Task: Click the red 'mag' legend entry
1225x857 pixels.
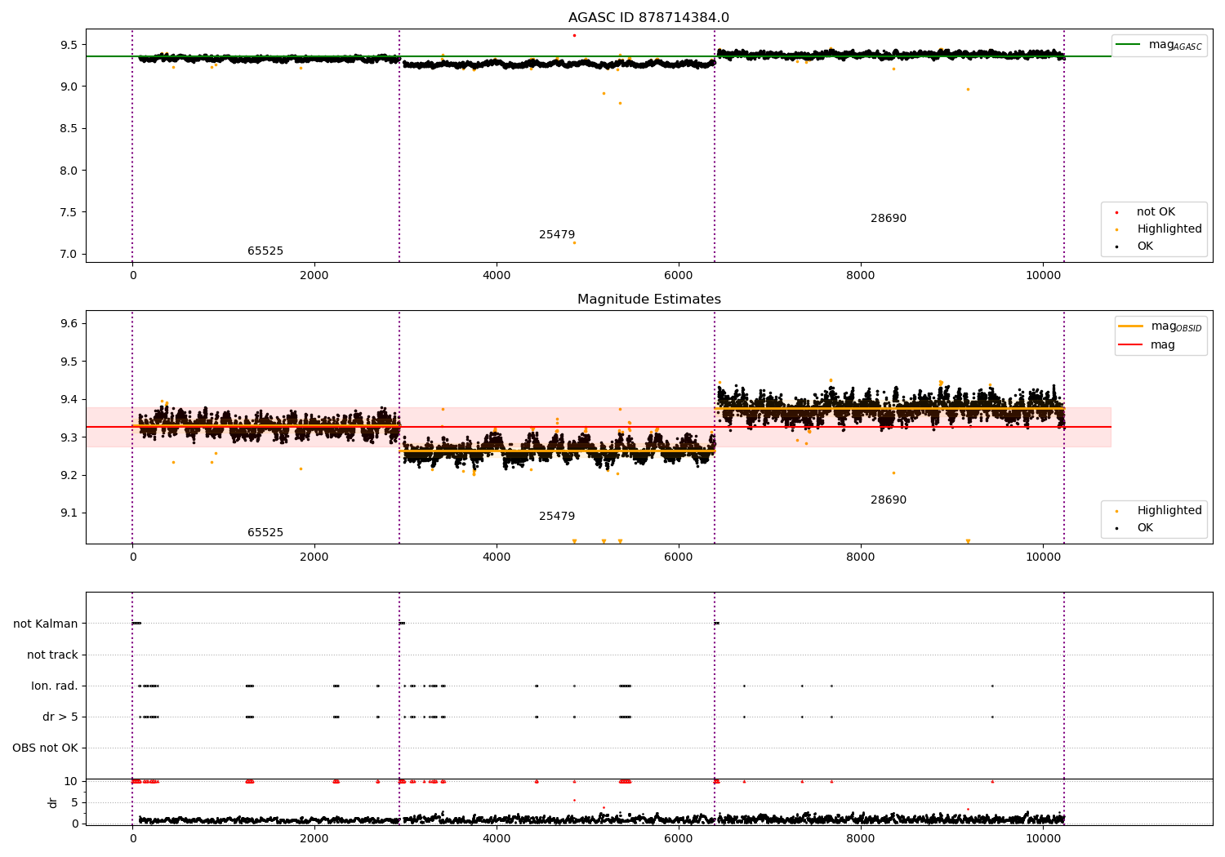Action: click(1147, 345)
